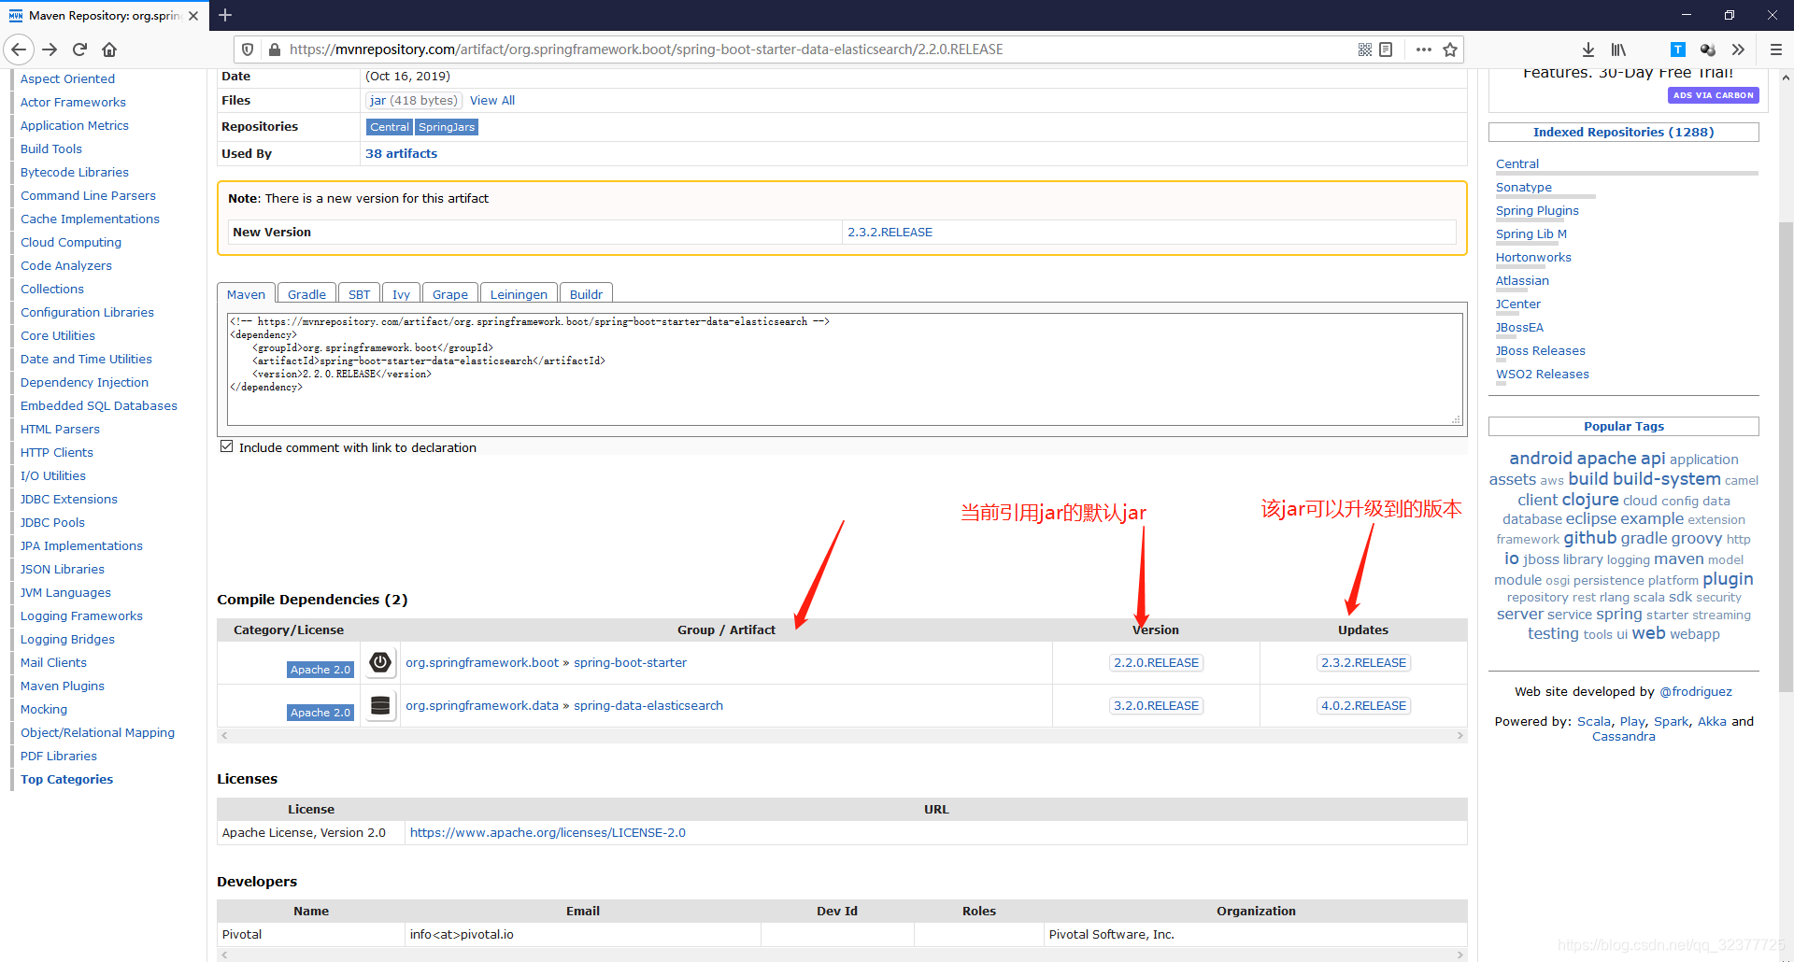Toggle include comment with link checkbox

pos(226,446)
